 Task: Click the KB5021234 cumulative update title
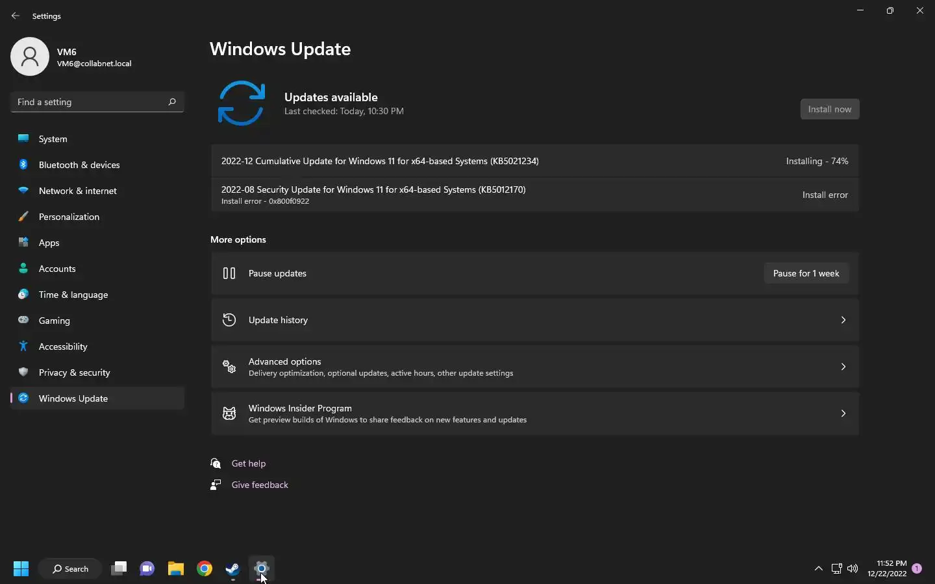[x=380, y=161]
